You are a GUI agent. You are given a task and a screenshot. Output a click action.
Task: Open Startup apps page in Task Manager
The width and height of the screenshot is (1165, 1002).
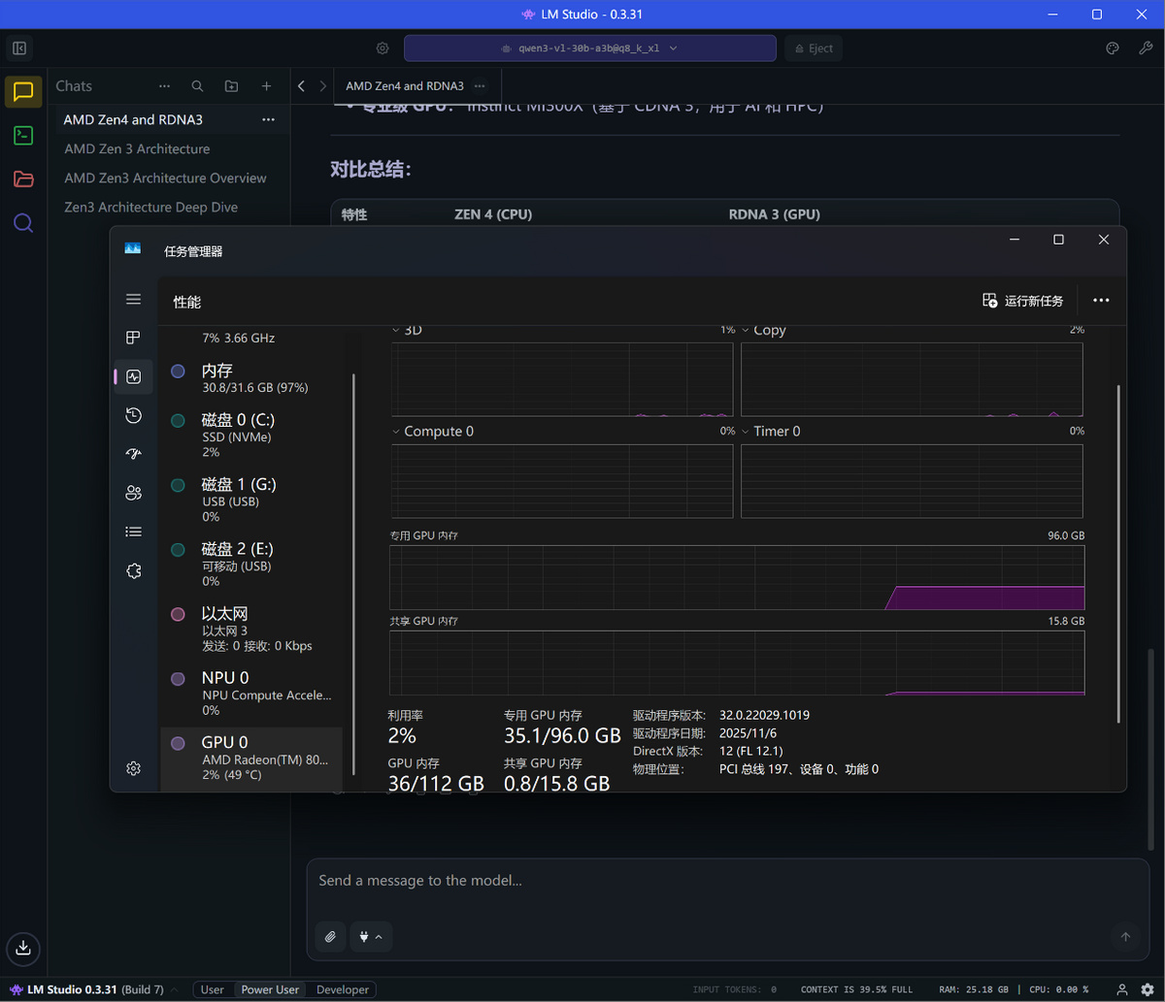(134, 454)
